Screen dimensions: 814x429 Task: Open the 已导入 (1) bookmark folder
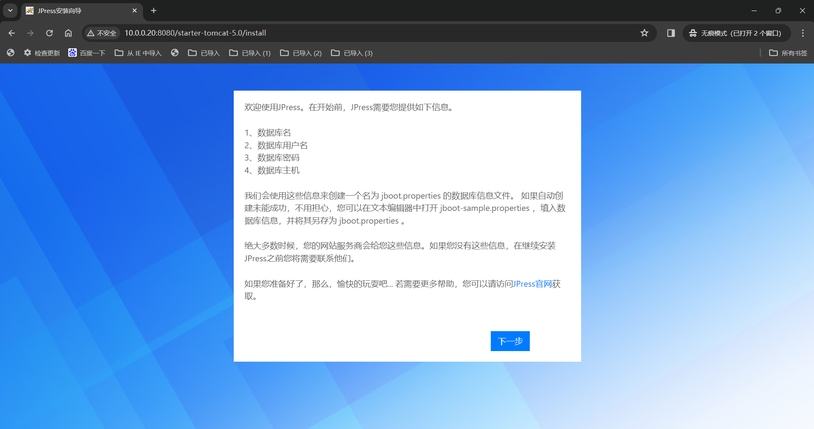(x=250, y=53)
